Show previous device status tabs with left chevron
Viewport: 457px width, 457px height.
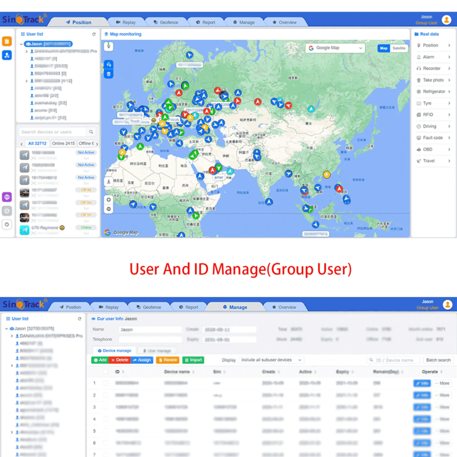coord(21,143)
